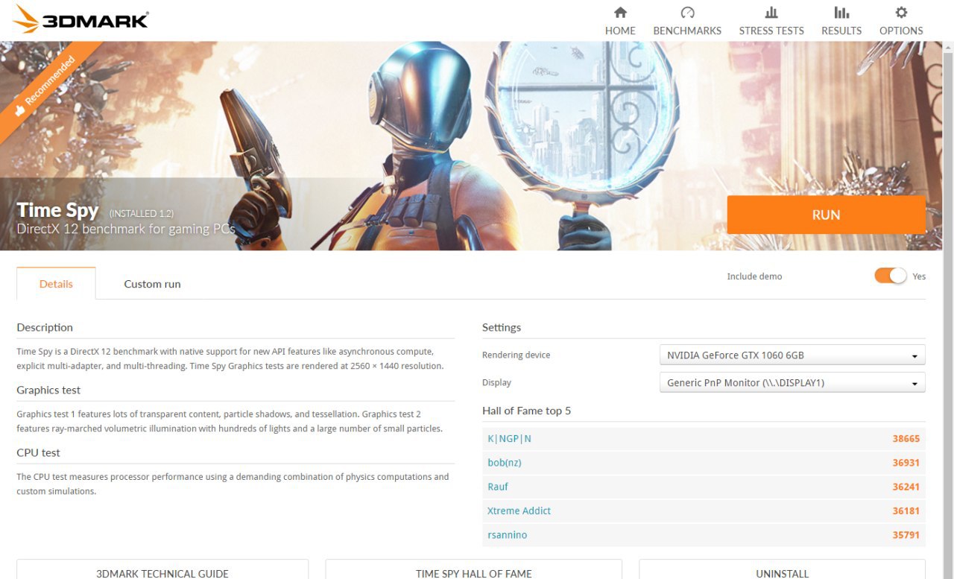Image resolution: width=954 pixels, height=579 pixels.
Task: Click the STRESS TESTS menu label
Action: click(771, 31)
